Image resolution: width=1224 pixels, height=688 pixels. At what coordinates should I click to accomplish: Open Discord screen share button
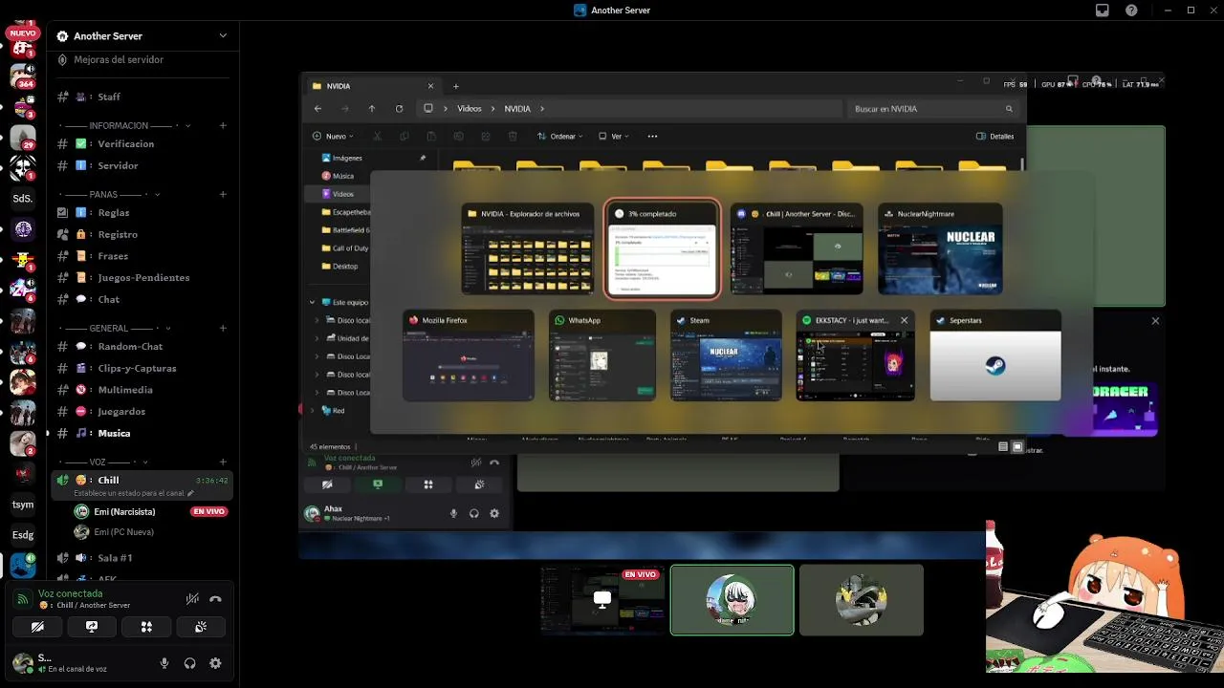coord(92,627)
